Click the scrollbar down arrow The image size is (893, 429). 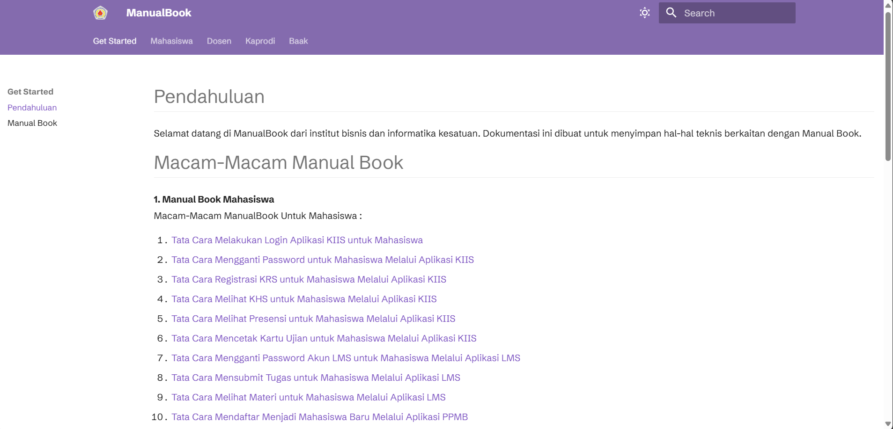888,424
